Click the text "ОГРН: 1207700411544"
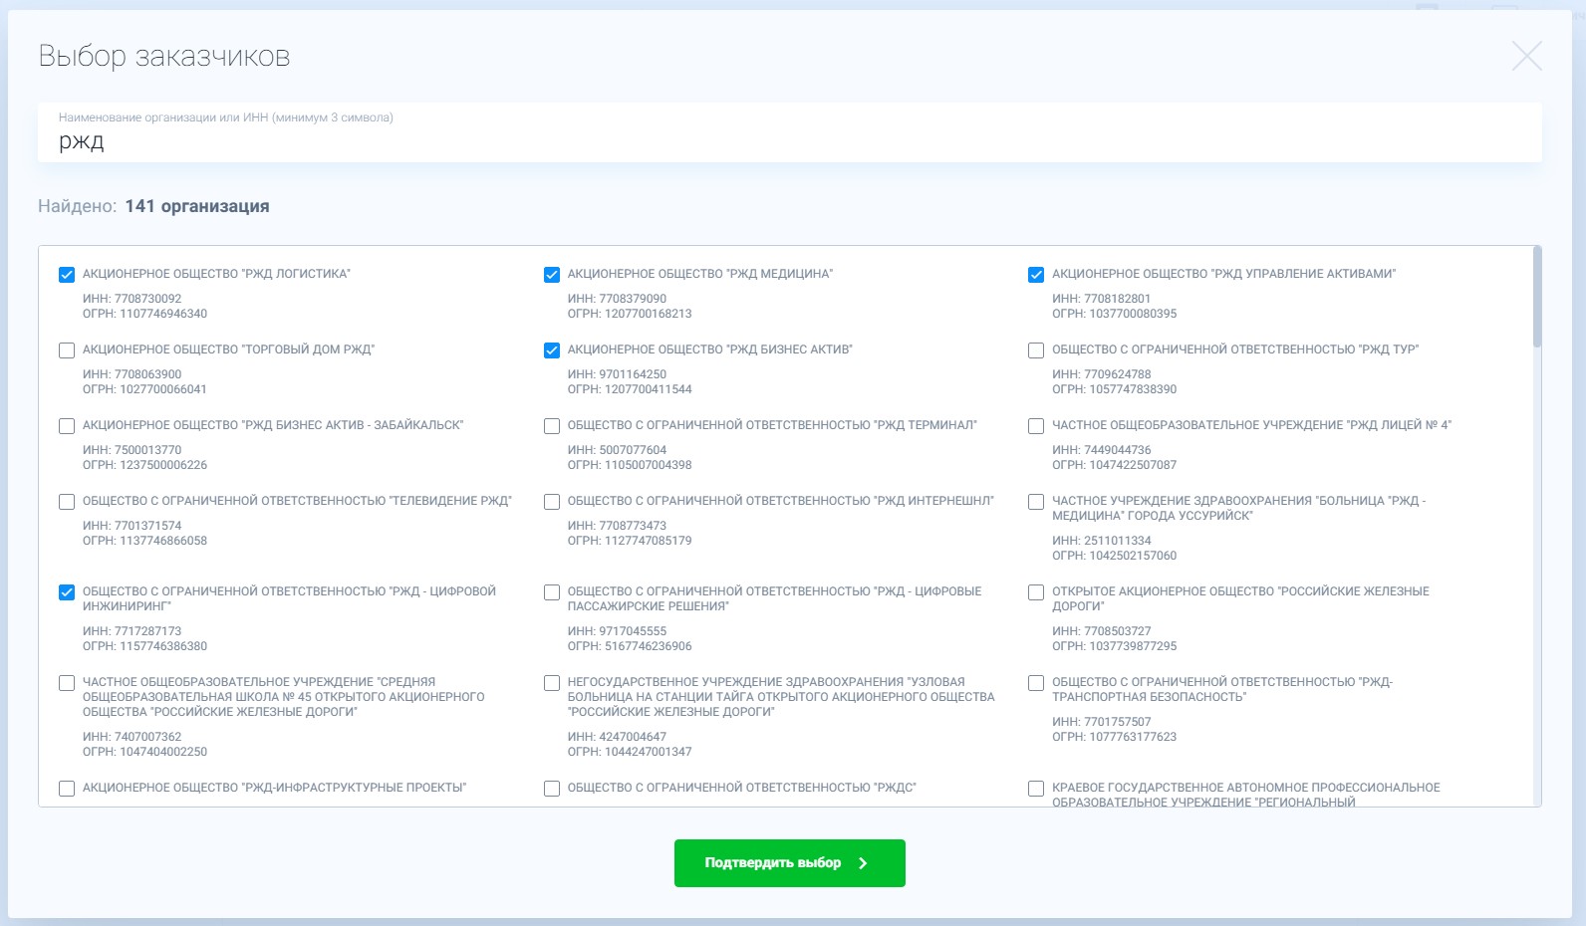This screenshot has height=926, width=1586. coord(630,389)
